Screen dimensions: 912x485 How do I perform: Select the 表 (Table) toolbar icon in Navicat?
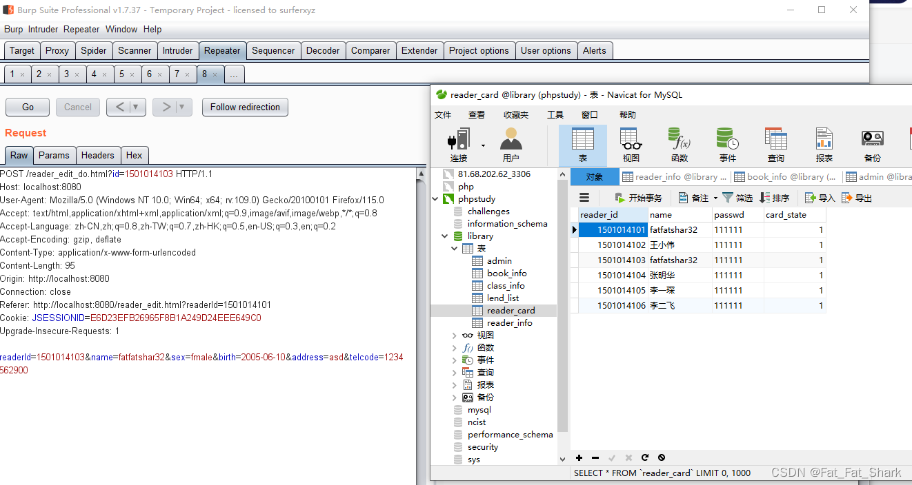tap(583, 145)
